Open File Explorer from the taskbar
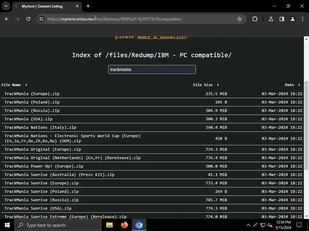Viewport: 309px width, 231px height. point(109,225)
